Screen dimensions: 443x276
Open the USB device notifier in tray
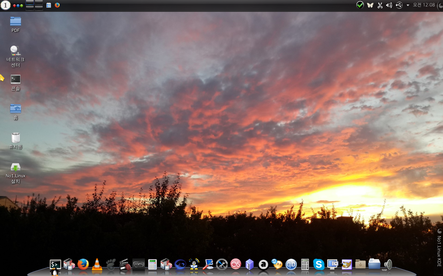pyautogui.click(x=399, y=5)
